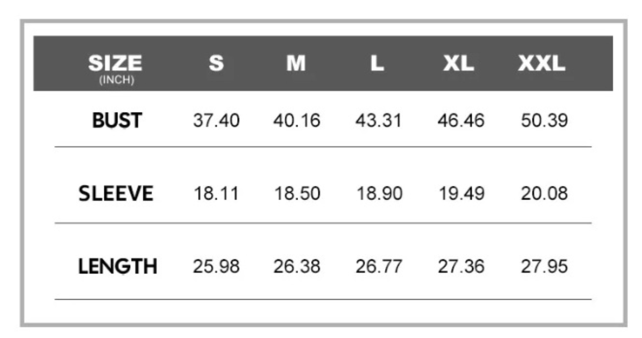Select bust value 40.16 for size M
Viewport: 642px width, 338px height.
(297, 120)
